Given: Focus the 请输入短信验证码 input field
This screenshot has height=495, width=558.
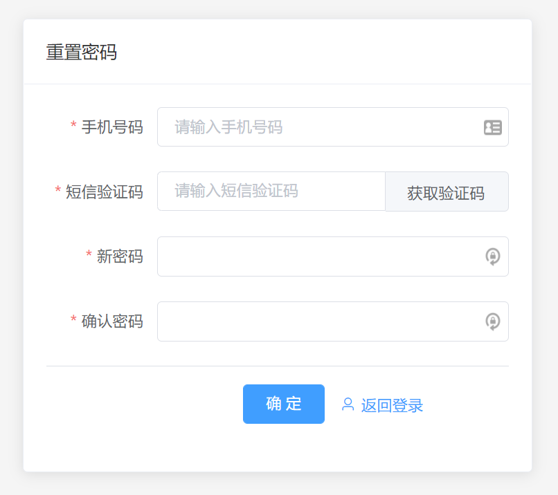Looking at the screenshot, I should [271, 192].
